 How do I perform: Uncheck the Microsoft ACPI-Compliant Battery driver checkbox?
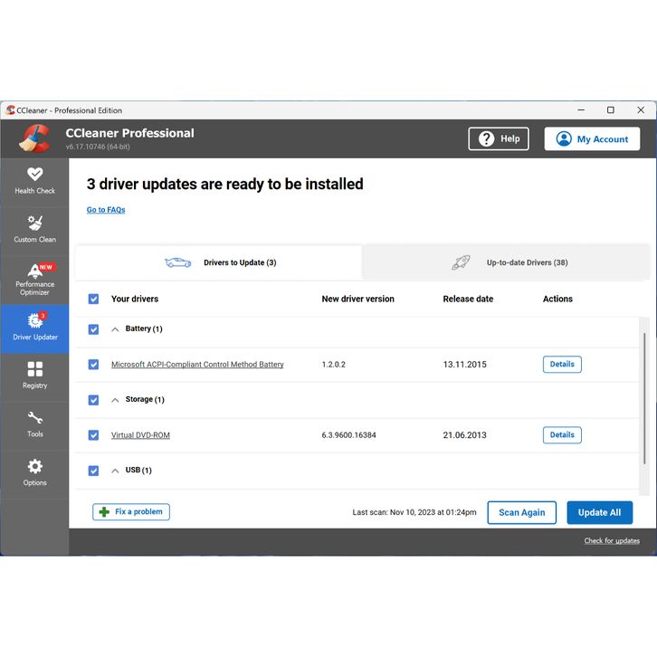93,365
